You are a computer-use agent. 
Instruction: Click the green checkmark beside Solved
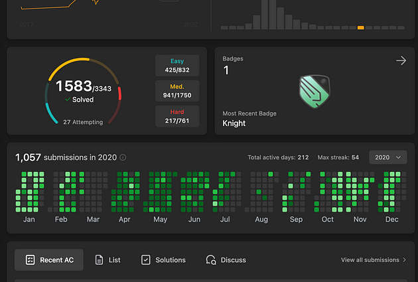(x=68, y=100)
